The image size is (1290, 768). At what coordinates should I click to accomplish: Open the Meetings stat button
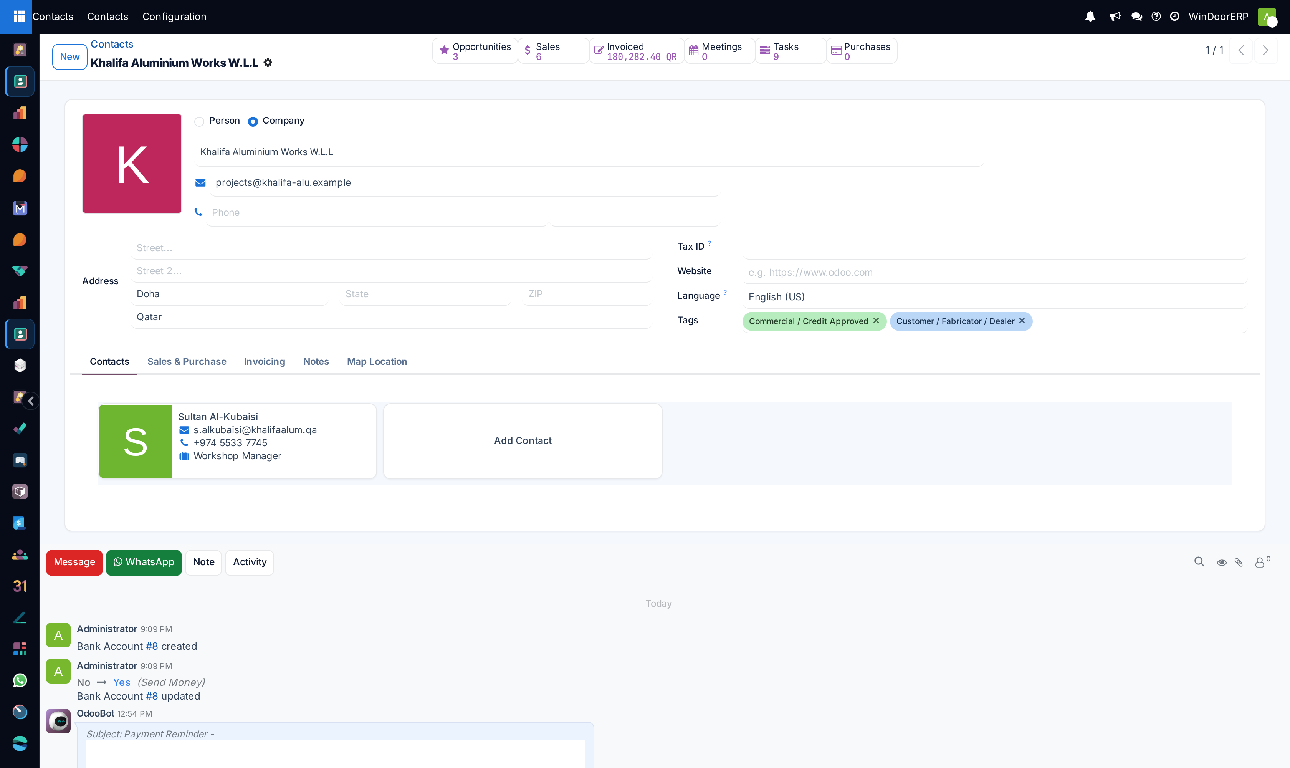coord(720,51)
